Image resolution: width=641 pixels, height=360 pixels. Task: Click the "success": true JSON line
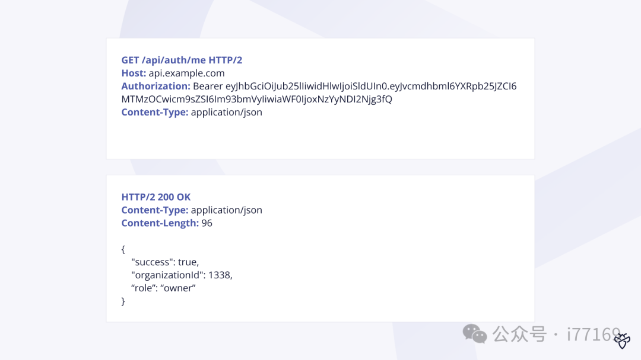165,262
